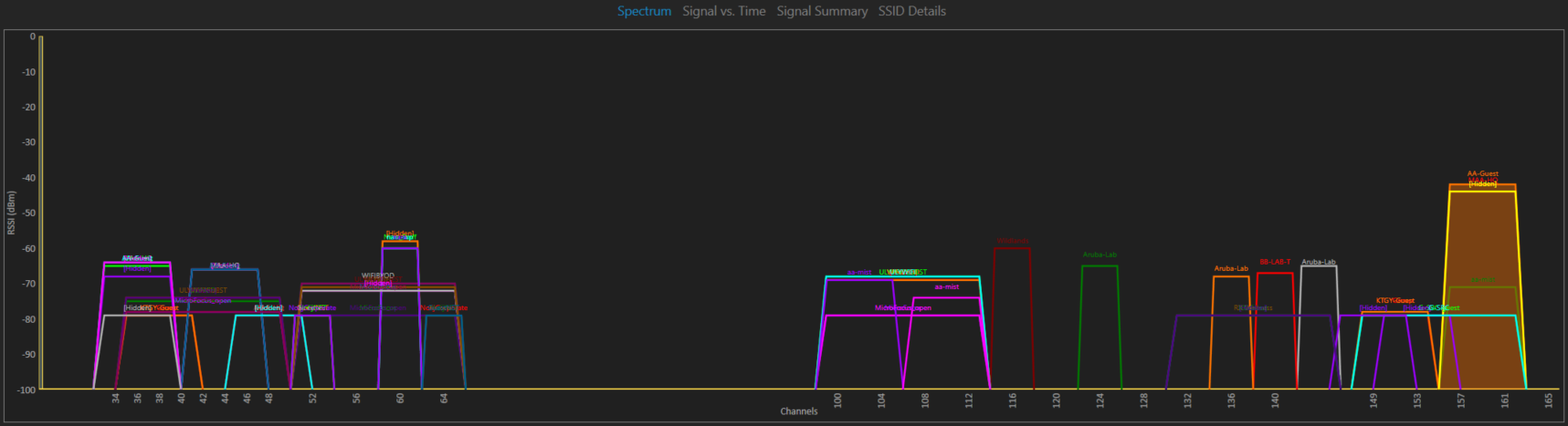The image size is (1568, 426).
Task: Select the AA-Guest signal label
Action: point(1483,173)
